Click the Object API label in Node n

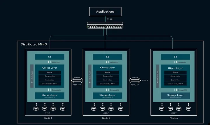click(x=182, y=62)
